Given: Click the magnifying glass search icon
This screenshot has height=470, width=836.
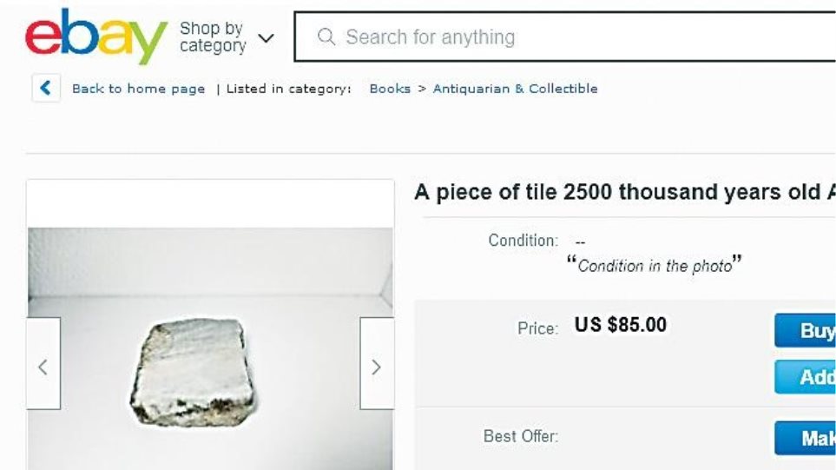Looking at the screenshot, I should pos(326,37).
